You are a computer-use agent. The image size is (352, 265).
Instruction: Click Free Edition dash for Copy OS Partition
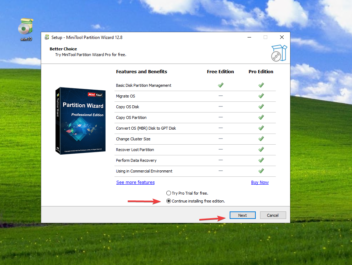[221, 117]
